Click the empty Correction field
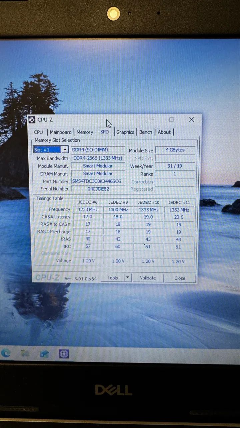Image resolution: width=240 pixels, height=428 pixels. [x=175, y=182]
